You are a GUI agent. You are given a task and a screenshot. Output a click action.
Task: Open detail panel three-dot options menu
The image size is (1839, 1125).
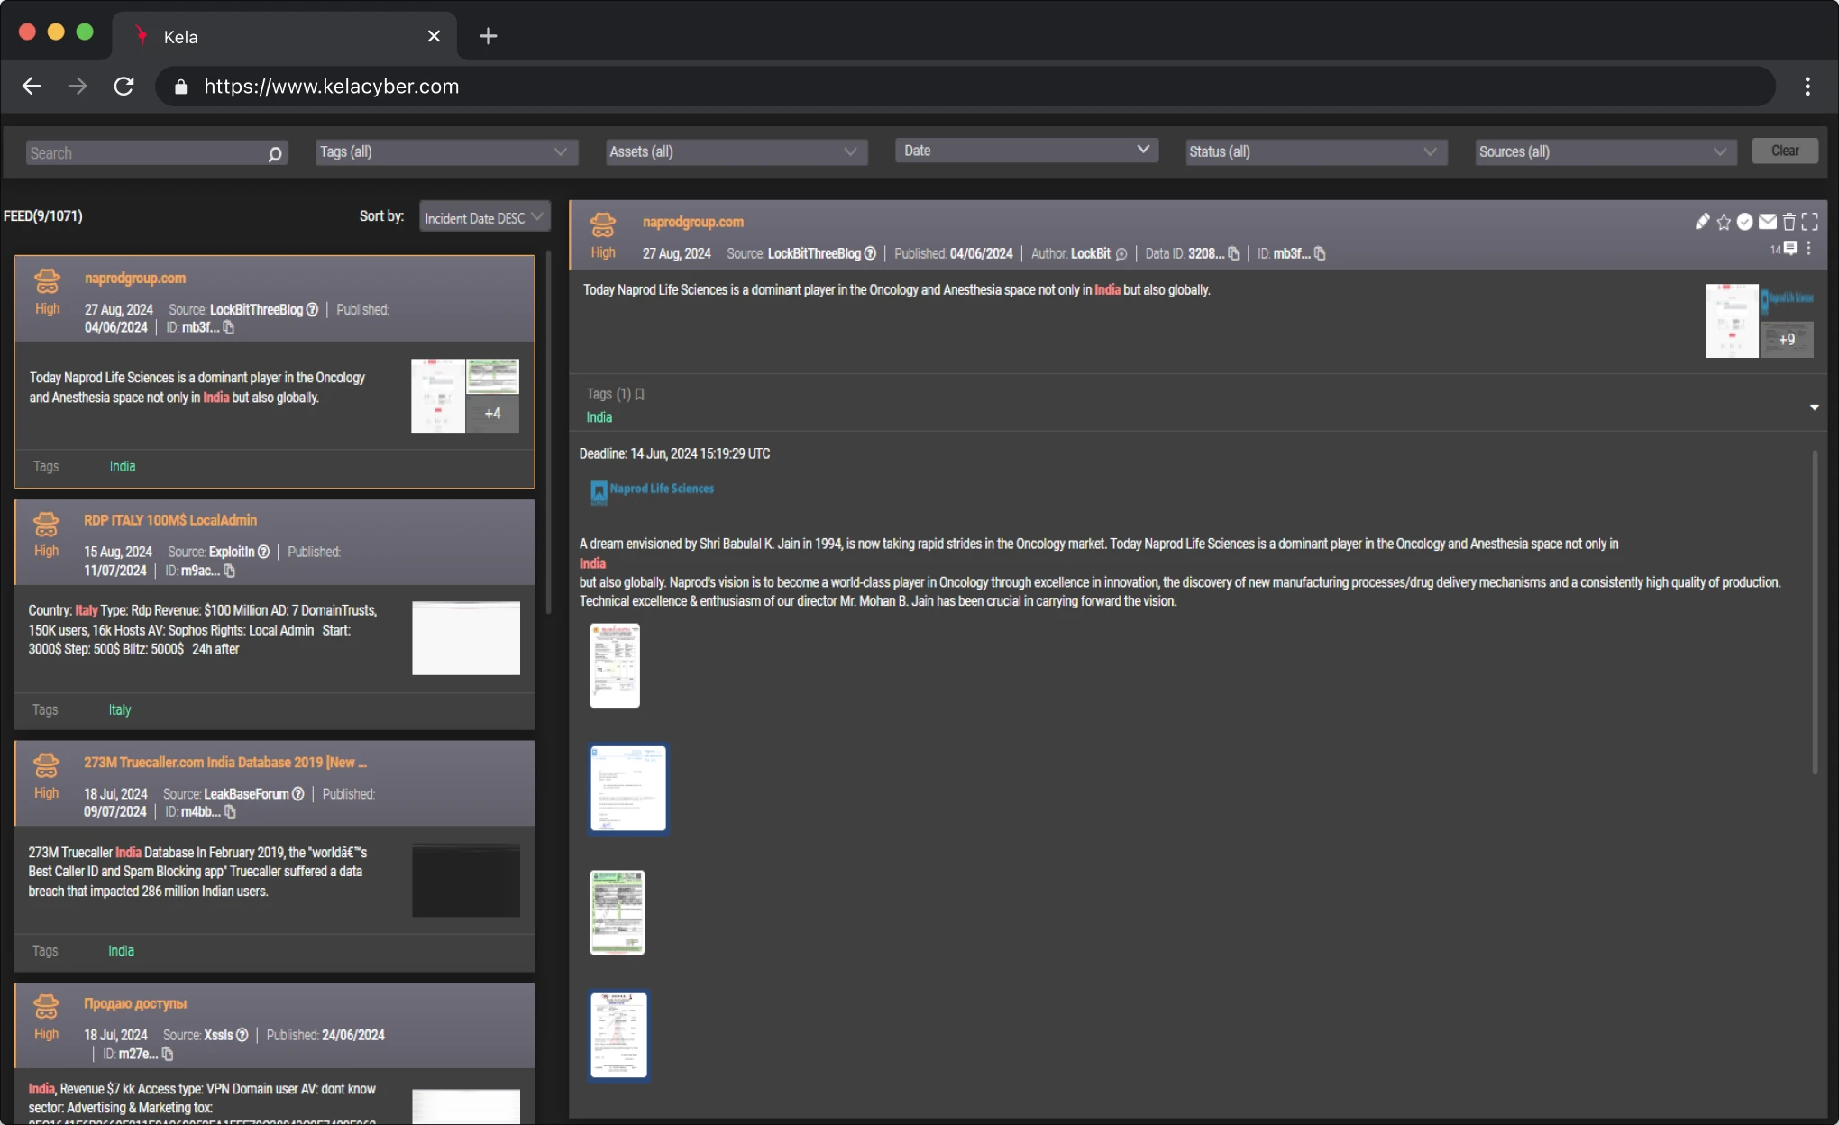(1808, 248)
